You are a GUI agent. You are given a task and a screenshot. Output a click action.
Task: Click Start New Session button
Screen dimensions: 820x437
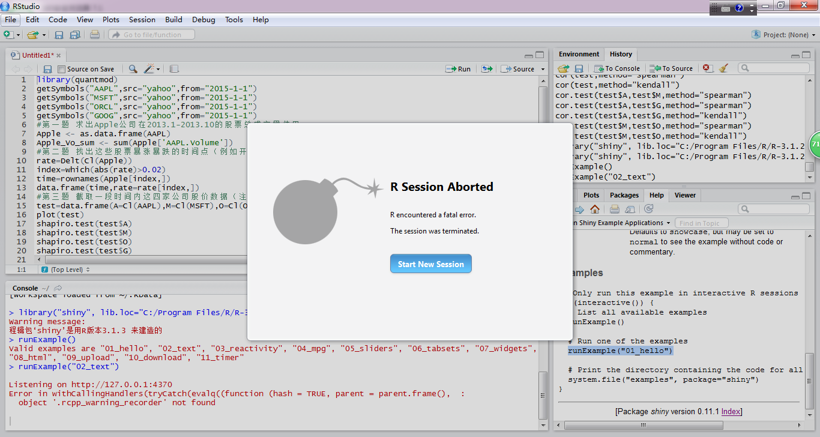tap(431, 264)
